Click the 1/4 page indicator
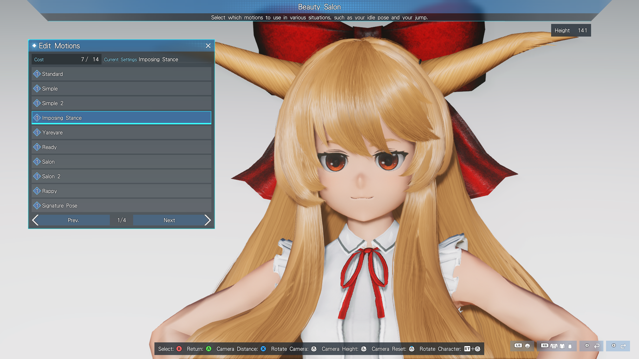This screenshot has height=359, width=639. 121,220
